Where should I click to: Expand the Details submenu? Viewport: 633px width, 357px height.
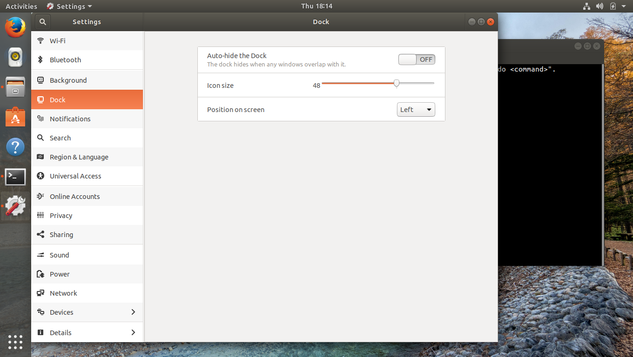87,333
